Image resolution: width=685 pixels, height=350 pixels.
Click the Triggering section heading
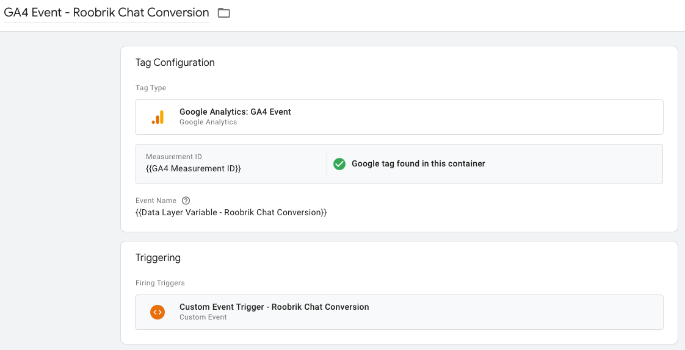[x=158, y=257]
